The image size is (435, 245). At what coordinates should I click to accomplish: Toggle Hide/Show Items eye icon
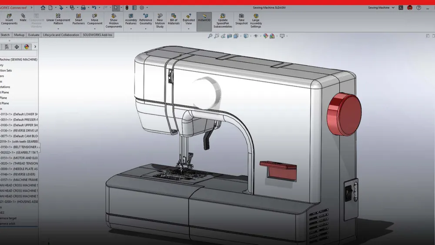[x=256, y=36]
